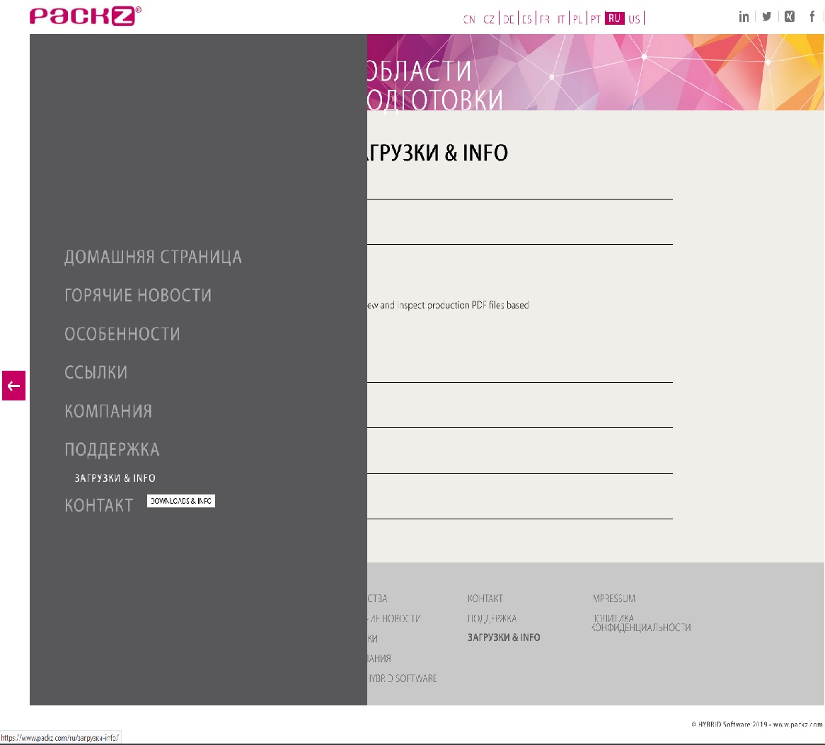This screenshot has height=745, width=825.
Task: Open ЗАГРУЗКИ & INFO submenu item
Action: [x=115, y=478]
